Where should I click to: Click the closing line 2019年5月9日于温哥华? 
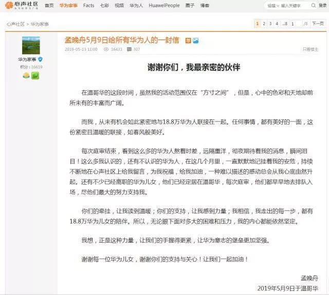(x=288, y=288)
